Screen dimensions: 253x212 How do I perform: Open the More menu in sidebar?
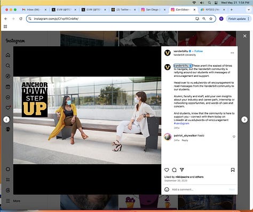click(13, 201)
